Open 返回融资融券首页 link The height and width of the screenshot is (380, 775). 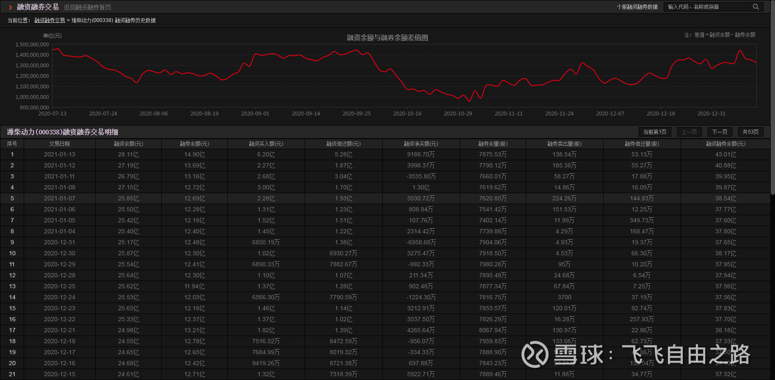(x=88, y=7)
